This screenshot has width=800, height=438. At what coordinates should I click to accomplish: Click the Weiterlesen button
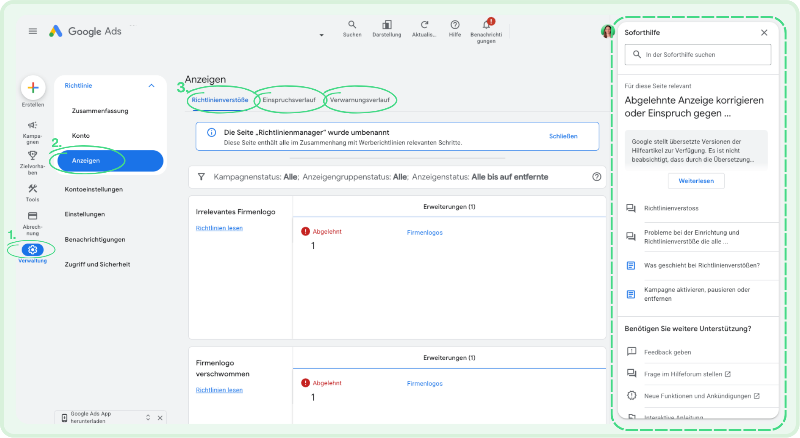[696, 181]
